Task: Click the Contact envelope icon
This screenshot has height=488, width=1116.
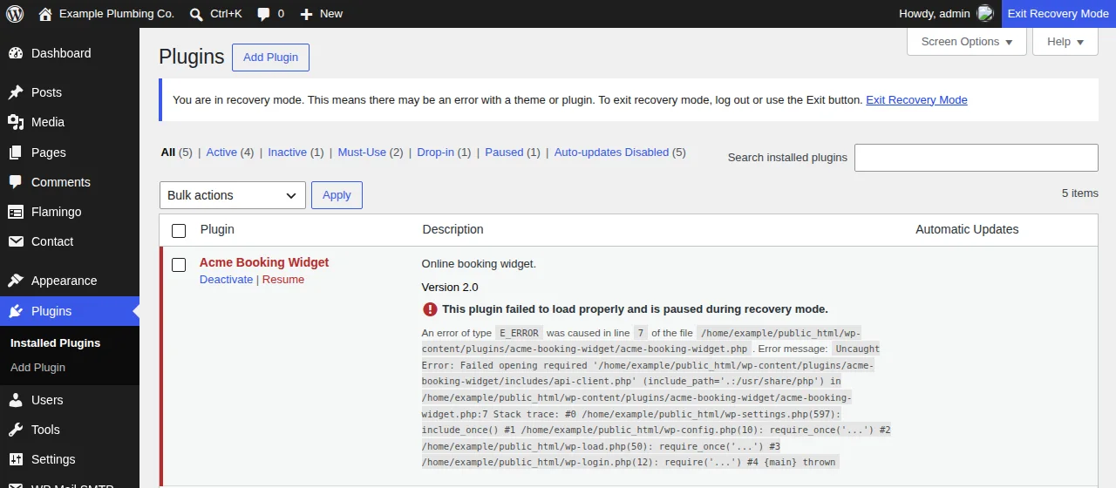Action: [x=16, y=241]
